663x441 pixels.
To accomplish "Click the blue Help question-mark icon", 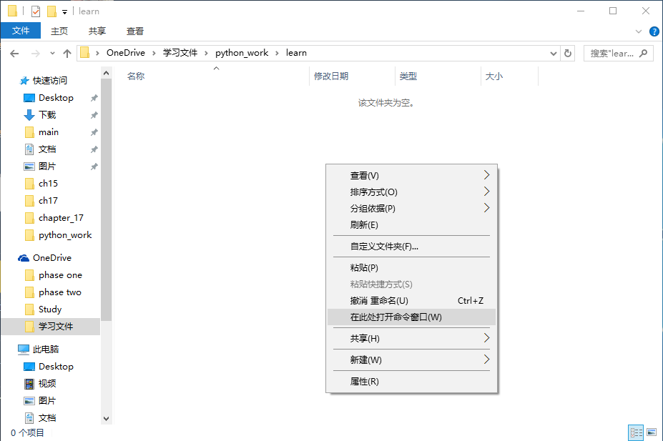I will coord(655,31).
